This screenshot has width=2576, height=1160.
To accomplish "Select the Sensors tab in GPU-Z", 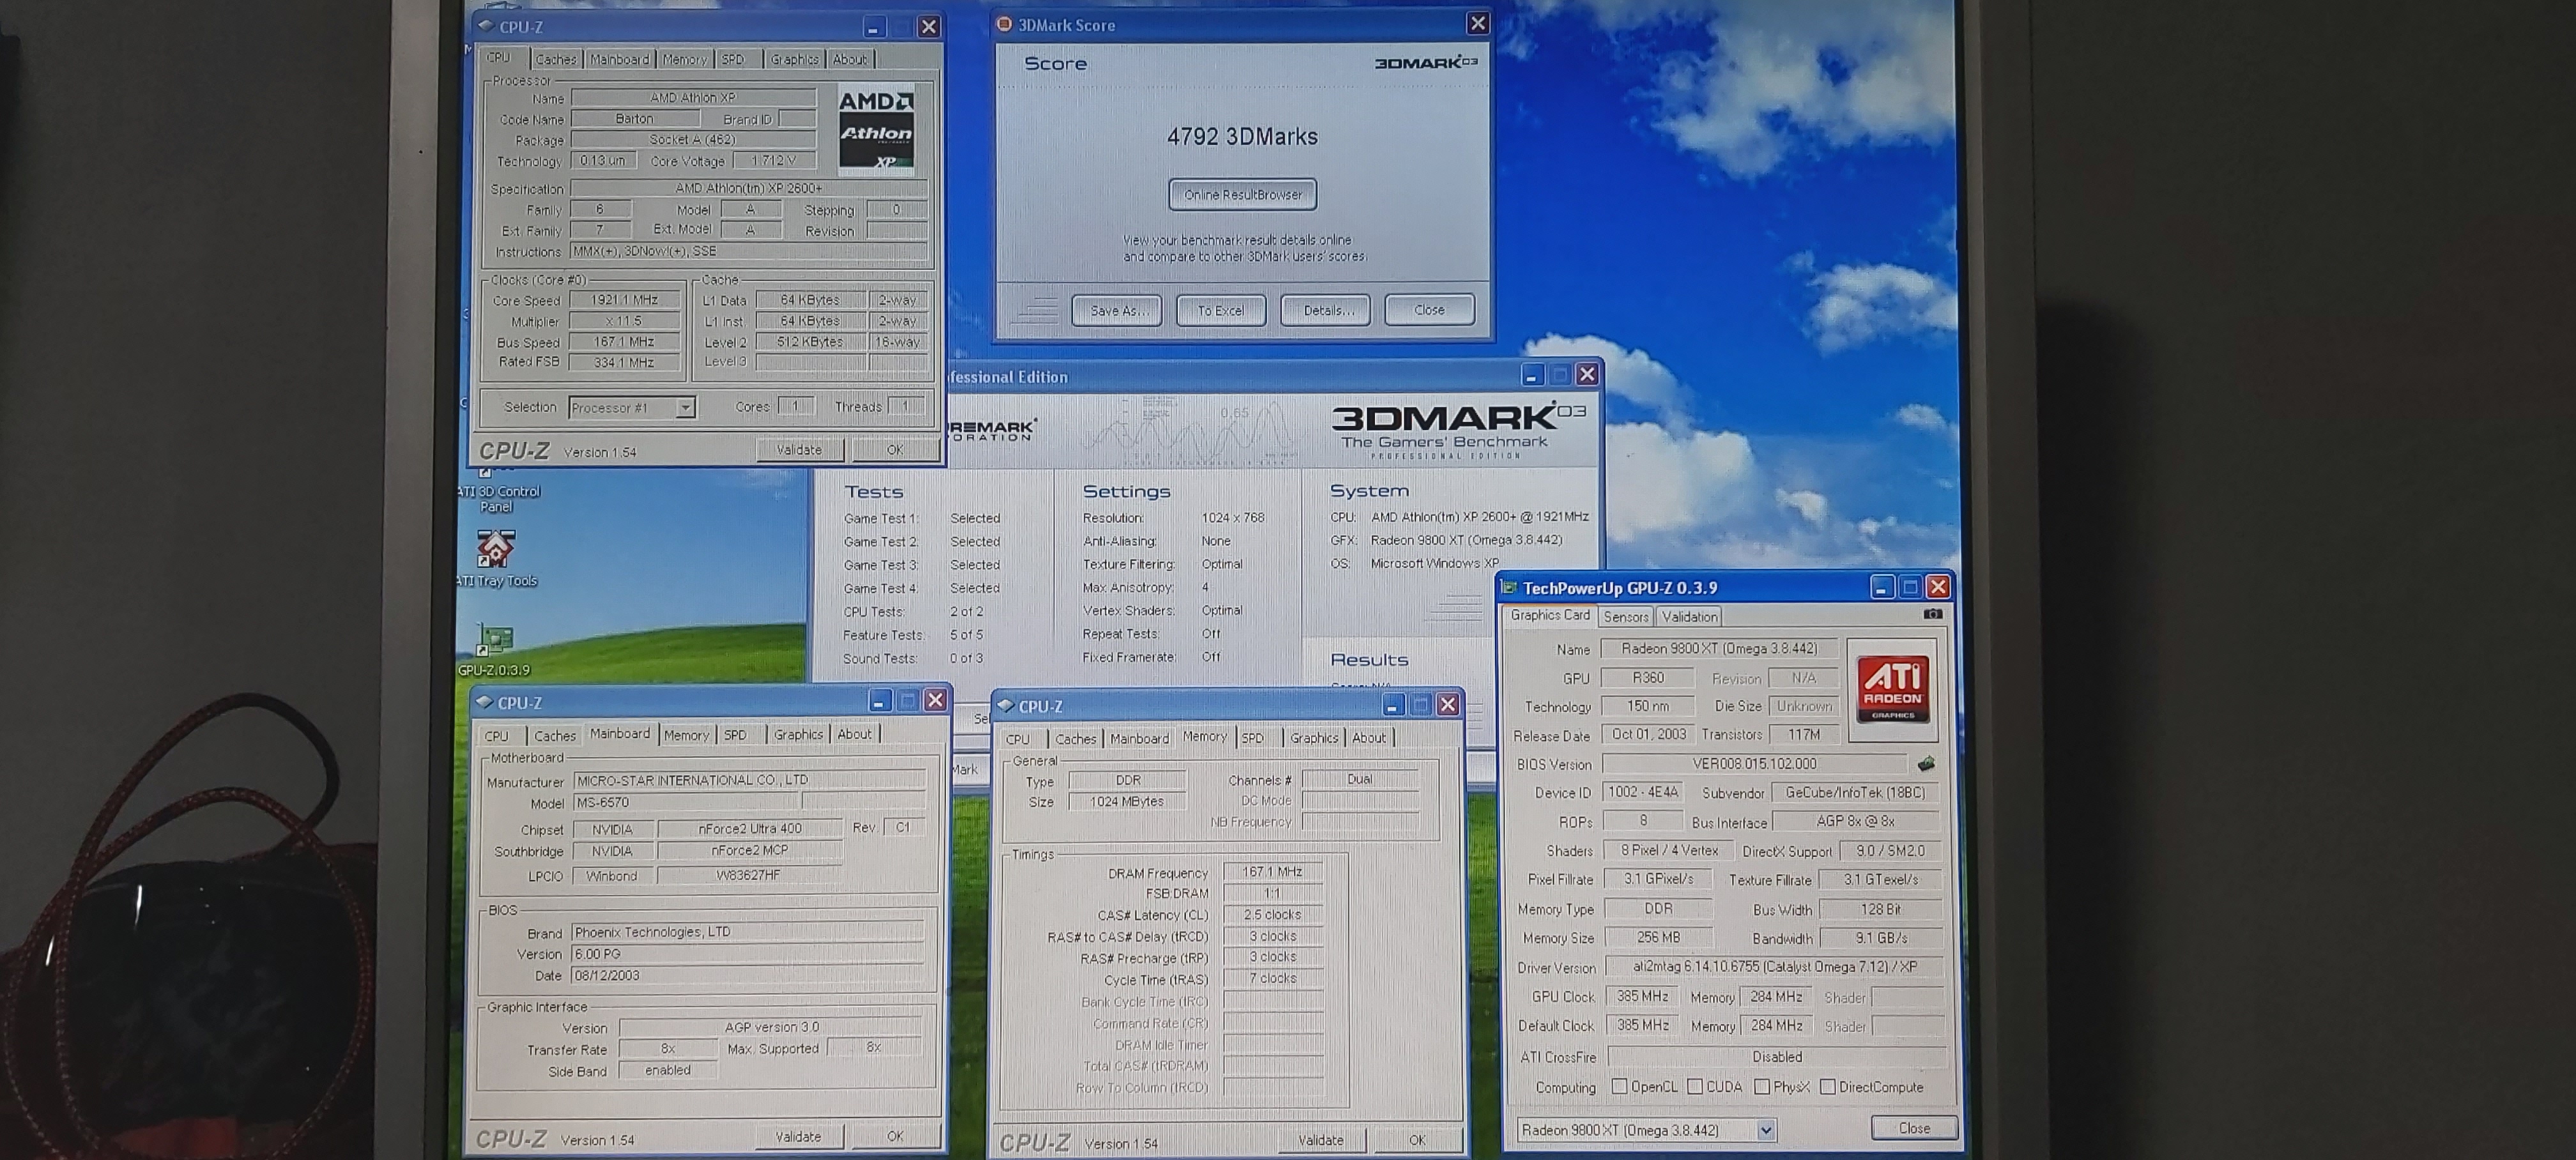I will coord(1626,617).
